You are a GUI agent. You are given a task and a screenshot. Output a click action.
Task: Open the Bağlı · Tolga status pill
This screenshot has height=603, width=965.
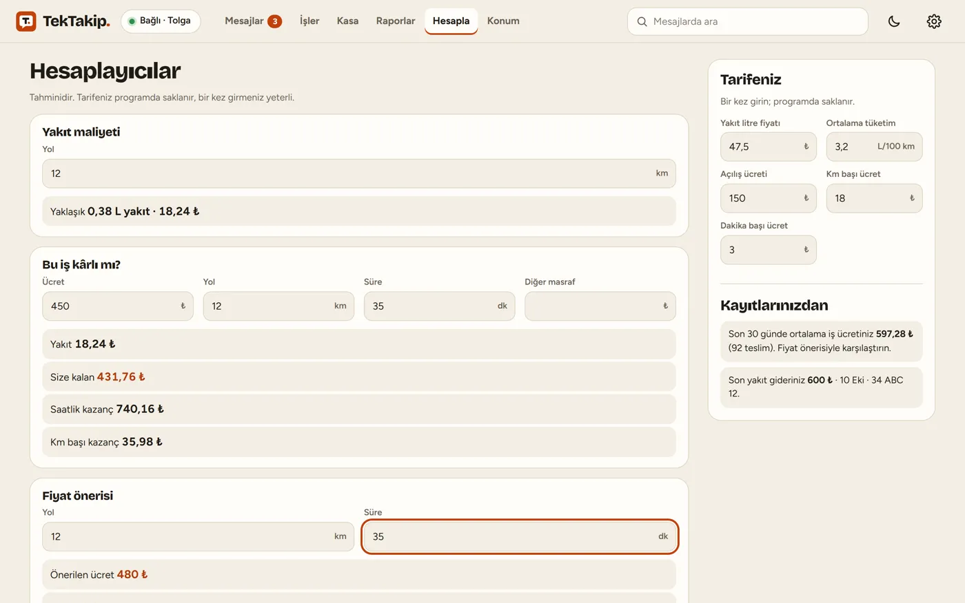[161, 21]
